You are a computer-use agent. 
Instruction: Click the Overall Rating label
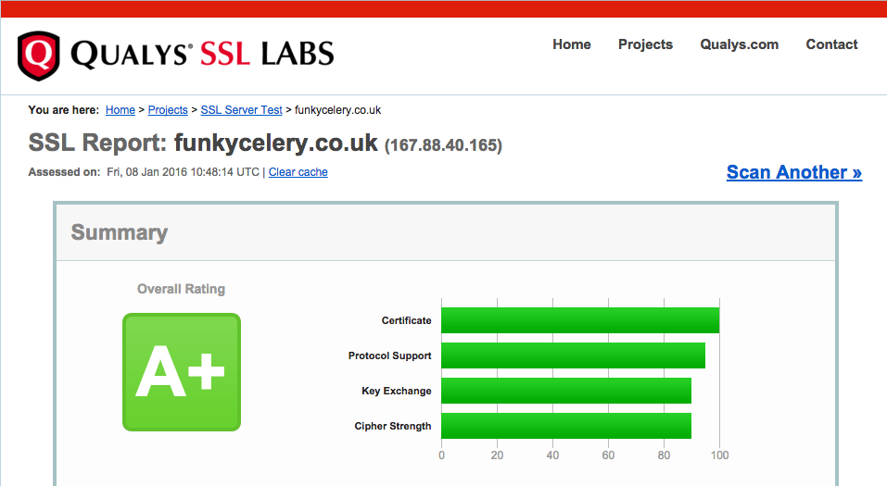point(181,289)
